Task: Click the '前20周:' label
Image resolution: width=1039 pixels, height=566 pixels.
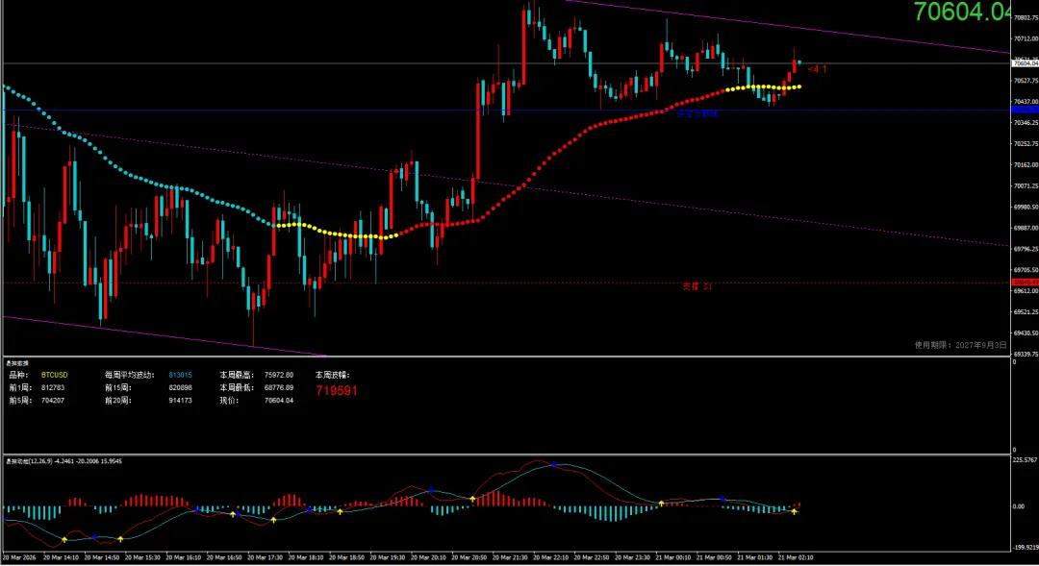Action: pyautogui.click(x=118, y=401)
